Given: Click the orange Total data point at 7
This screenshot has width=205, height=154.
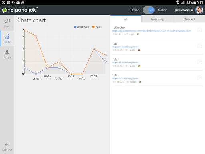Looking at the screenshot, I should [24, 30].
